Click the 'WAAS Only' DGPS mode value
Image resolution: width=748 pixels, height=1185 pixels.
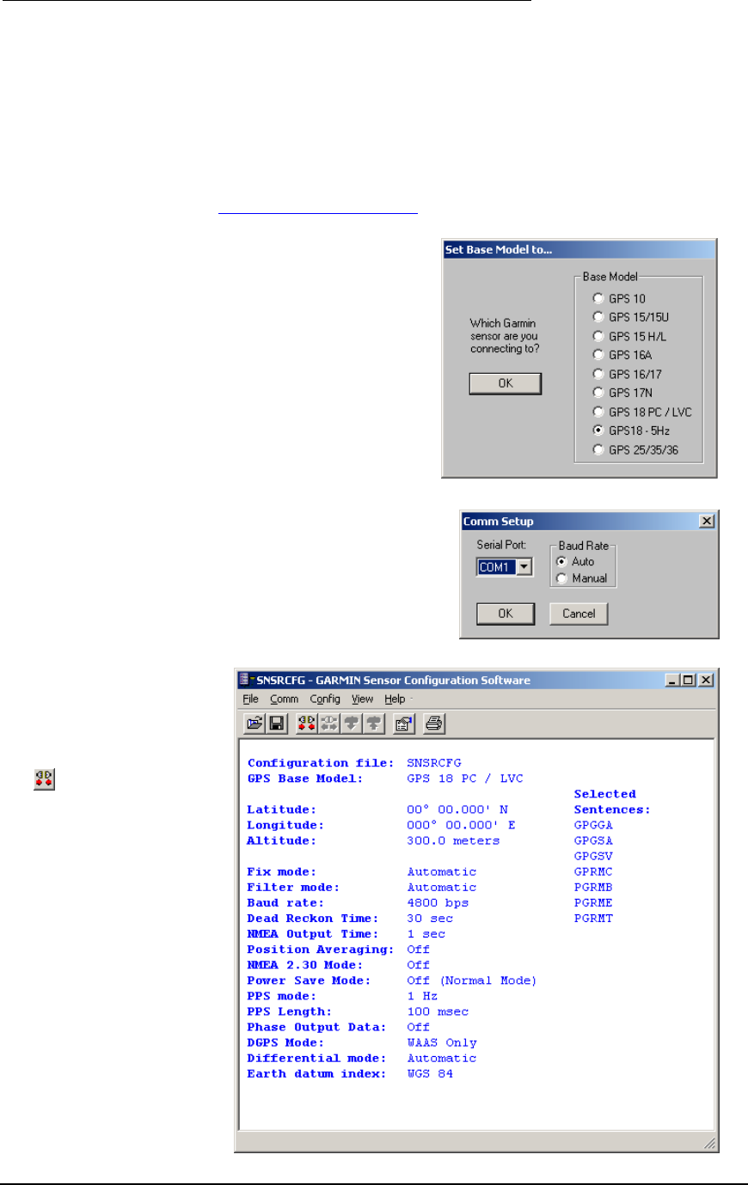(442, 1042)
